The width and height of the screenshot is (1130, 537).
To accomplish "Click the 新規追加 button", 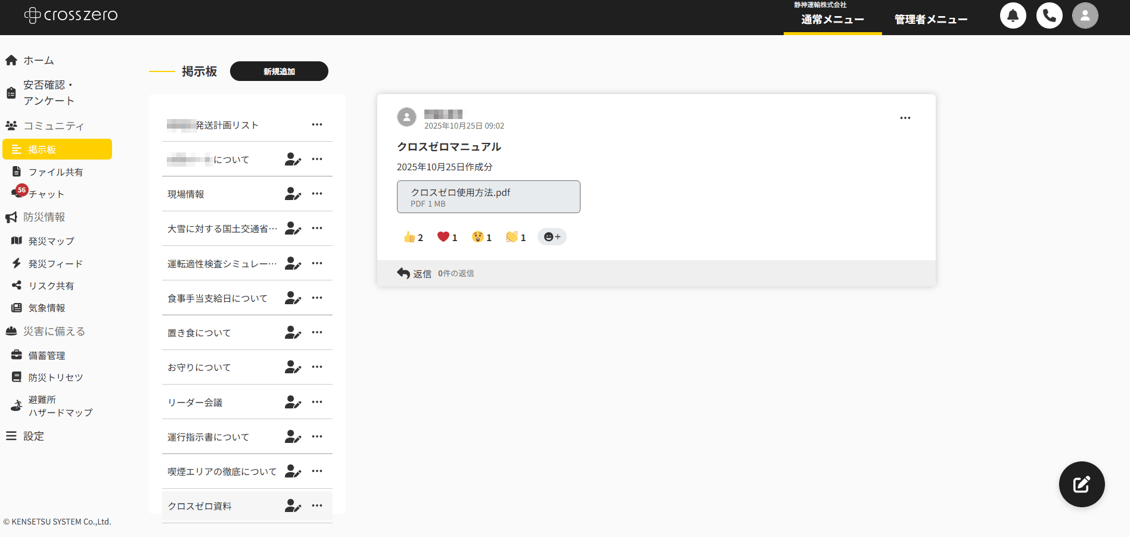I will point(278,71).
